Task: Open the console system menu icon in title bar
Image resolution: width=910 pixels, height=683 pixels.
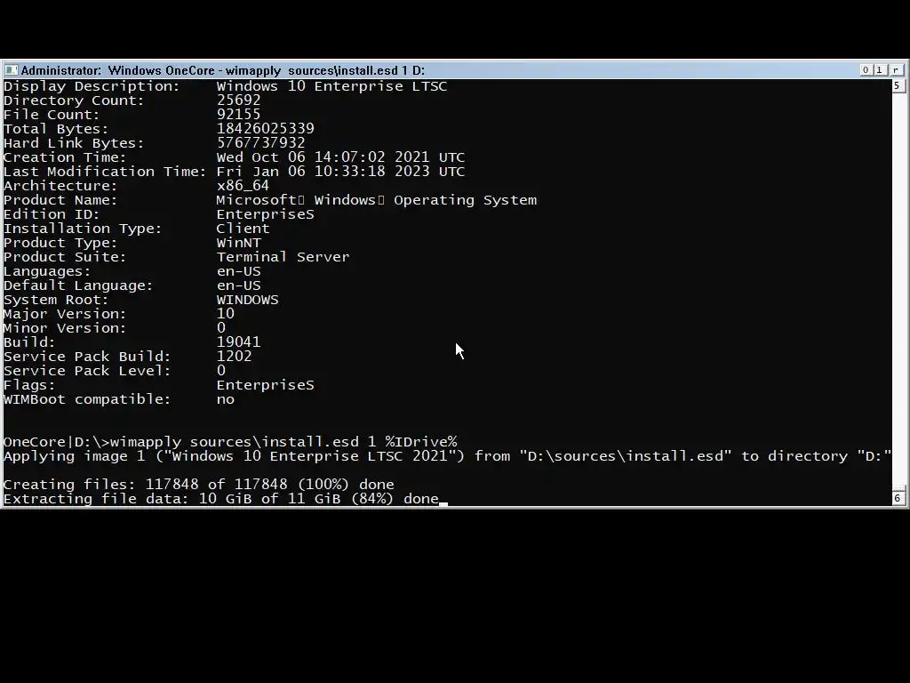Action: coord(11,70)
